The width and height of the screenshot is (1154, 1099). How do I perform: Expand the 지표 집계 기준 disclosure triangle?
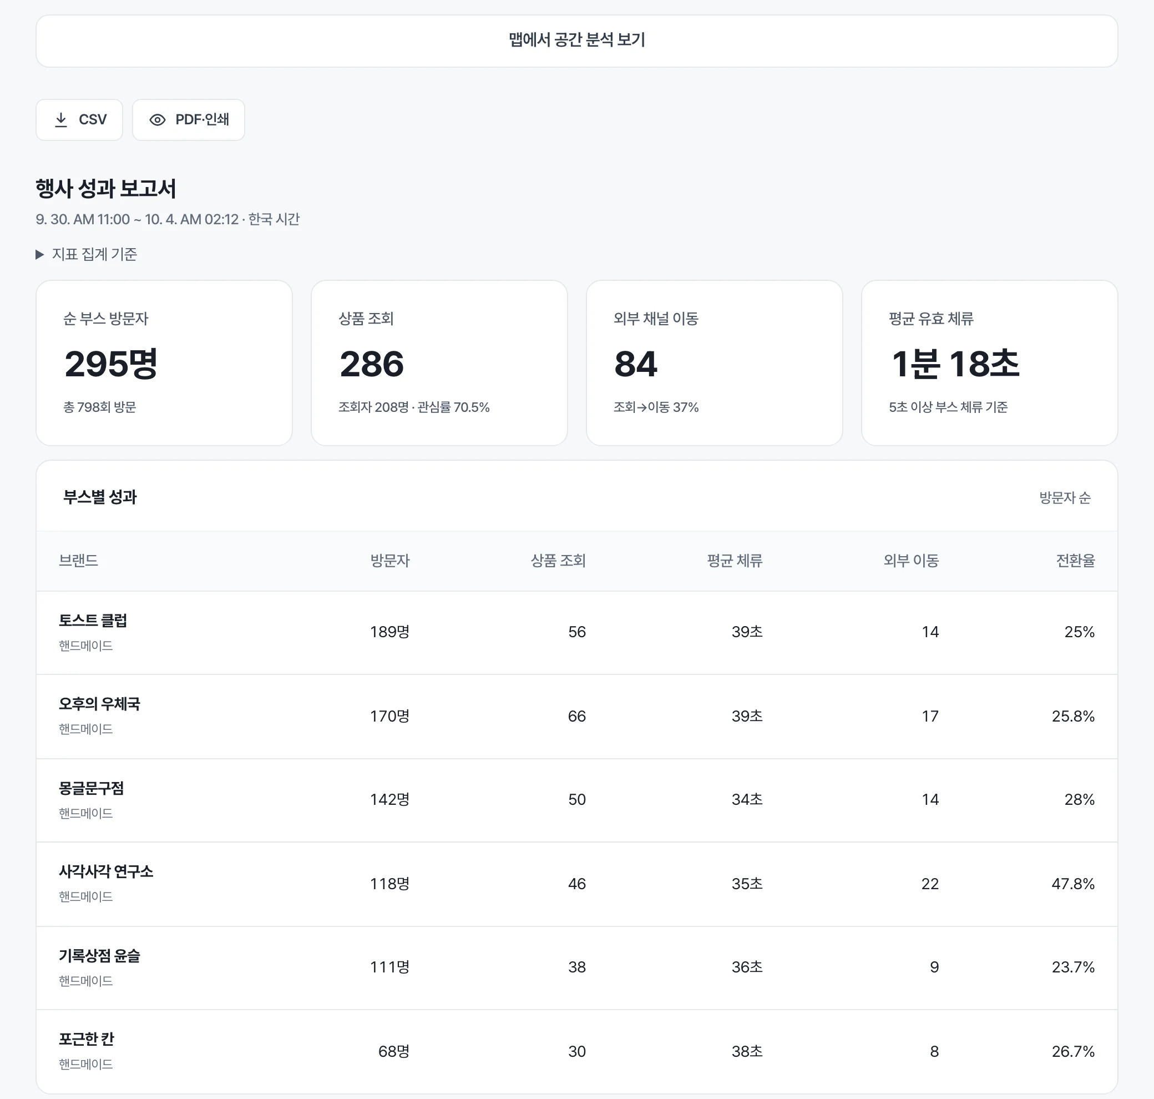pos(40,254)
